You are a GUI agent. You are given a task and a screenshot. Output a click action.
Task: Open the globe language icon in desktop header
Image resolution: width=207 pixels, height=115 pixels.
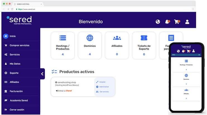pos(158,22)
